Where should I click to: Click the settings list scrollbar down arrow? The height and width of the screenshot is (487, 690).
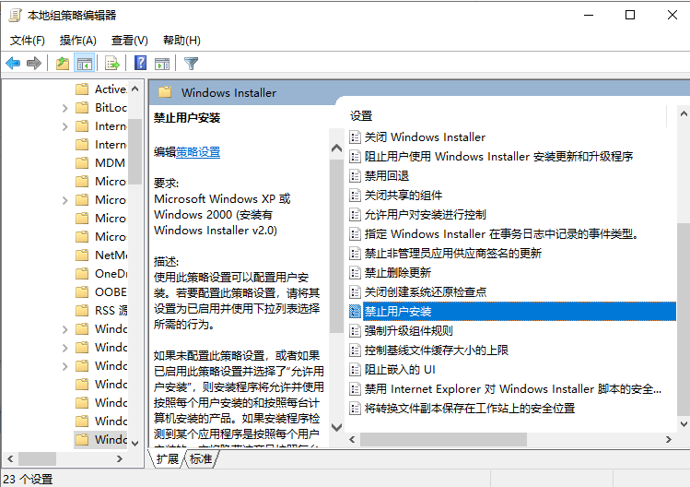(x=683, y=423)
